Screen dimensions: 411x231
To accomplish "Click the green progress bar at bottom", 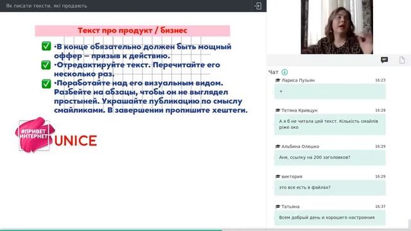I will pyautogui.click(x=111, y=230).
